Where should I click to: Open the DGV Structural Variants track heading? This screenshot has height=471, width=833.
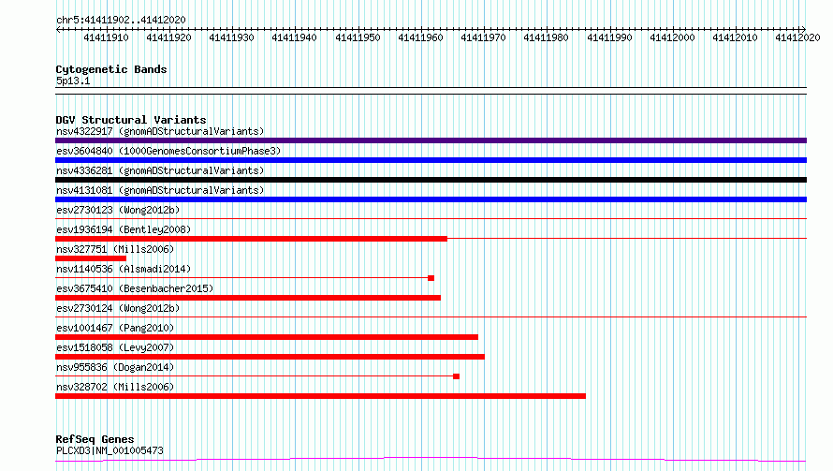[131, 120]
